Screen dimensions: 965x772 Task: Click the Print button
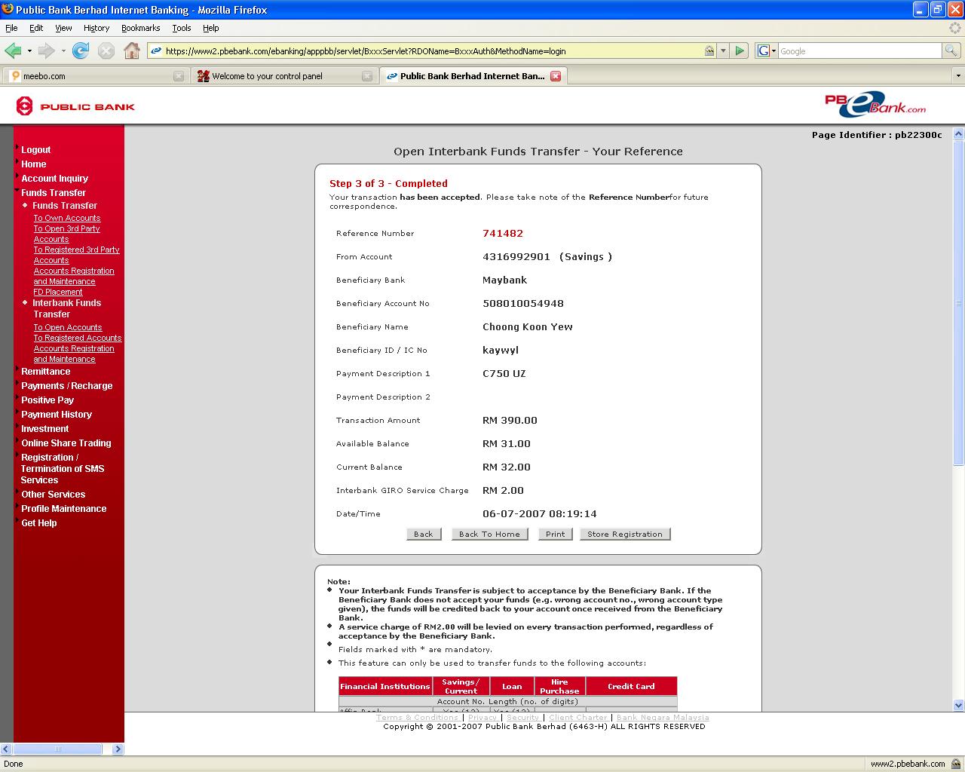(x=556, y=534)
